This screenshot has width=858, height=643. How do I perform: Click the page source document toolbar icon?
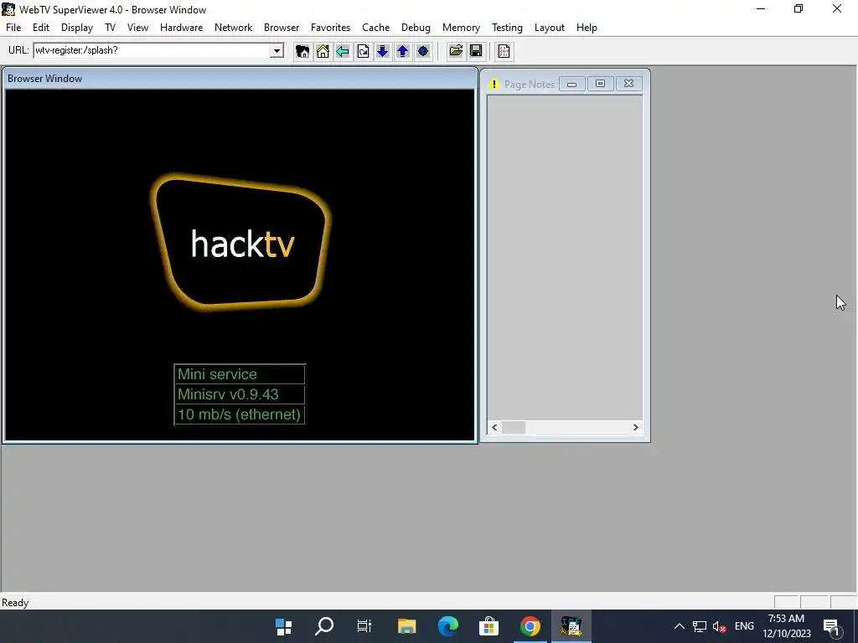pos(504,51)
